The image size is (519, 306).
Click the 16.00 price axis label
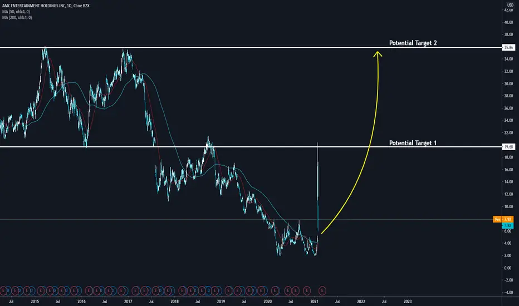pyautogui.click(x=508, y=170)
